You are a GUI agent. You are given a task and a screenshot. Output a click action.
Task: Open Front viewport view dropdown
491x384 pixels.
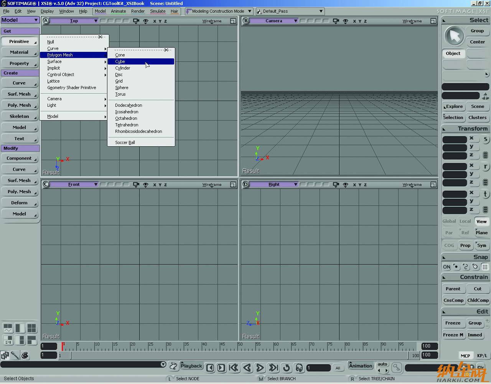[x=74, y=184]
